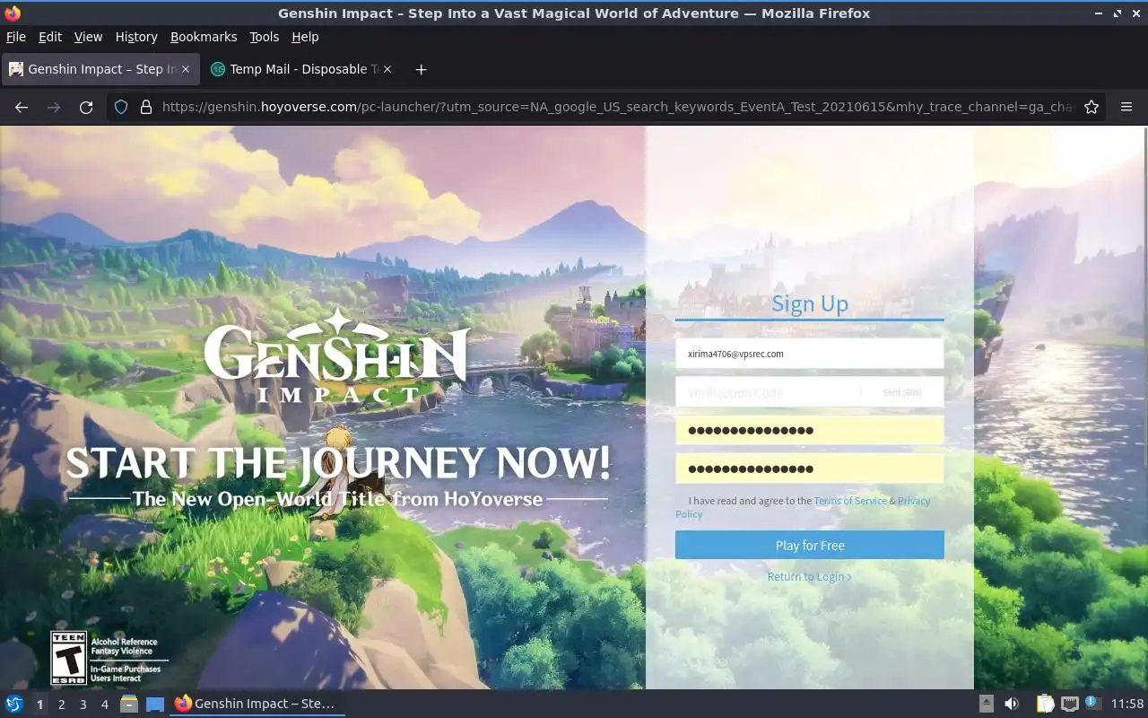Agree to Terms of Service checkbox

pos(681,501)
